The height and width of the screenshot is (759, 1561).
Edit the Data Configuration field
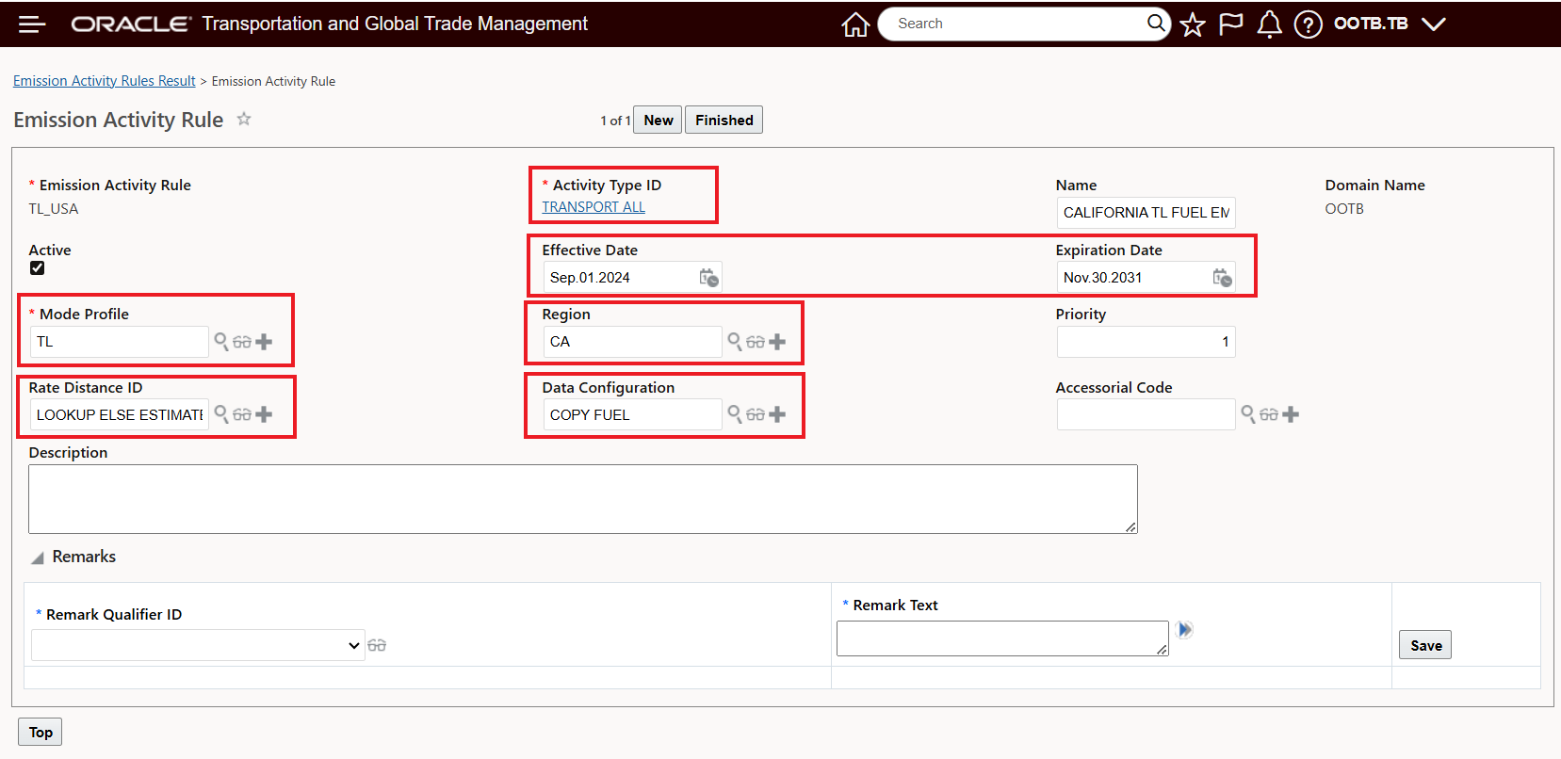click(x=632, y=414)
